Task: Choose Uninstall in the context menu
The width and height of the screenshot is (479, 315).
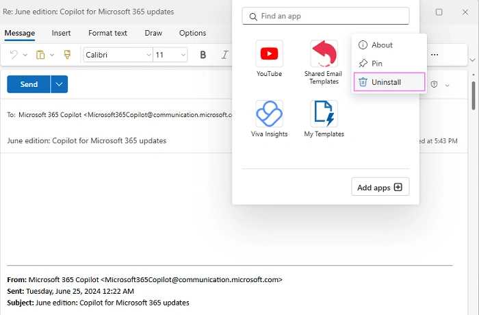Action: pyautogui.click(x=389, y=82)
